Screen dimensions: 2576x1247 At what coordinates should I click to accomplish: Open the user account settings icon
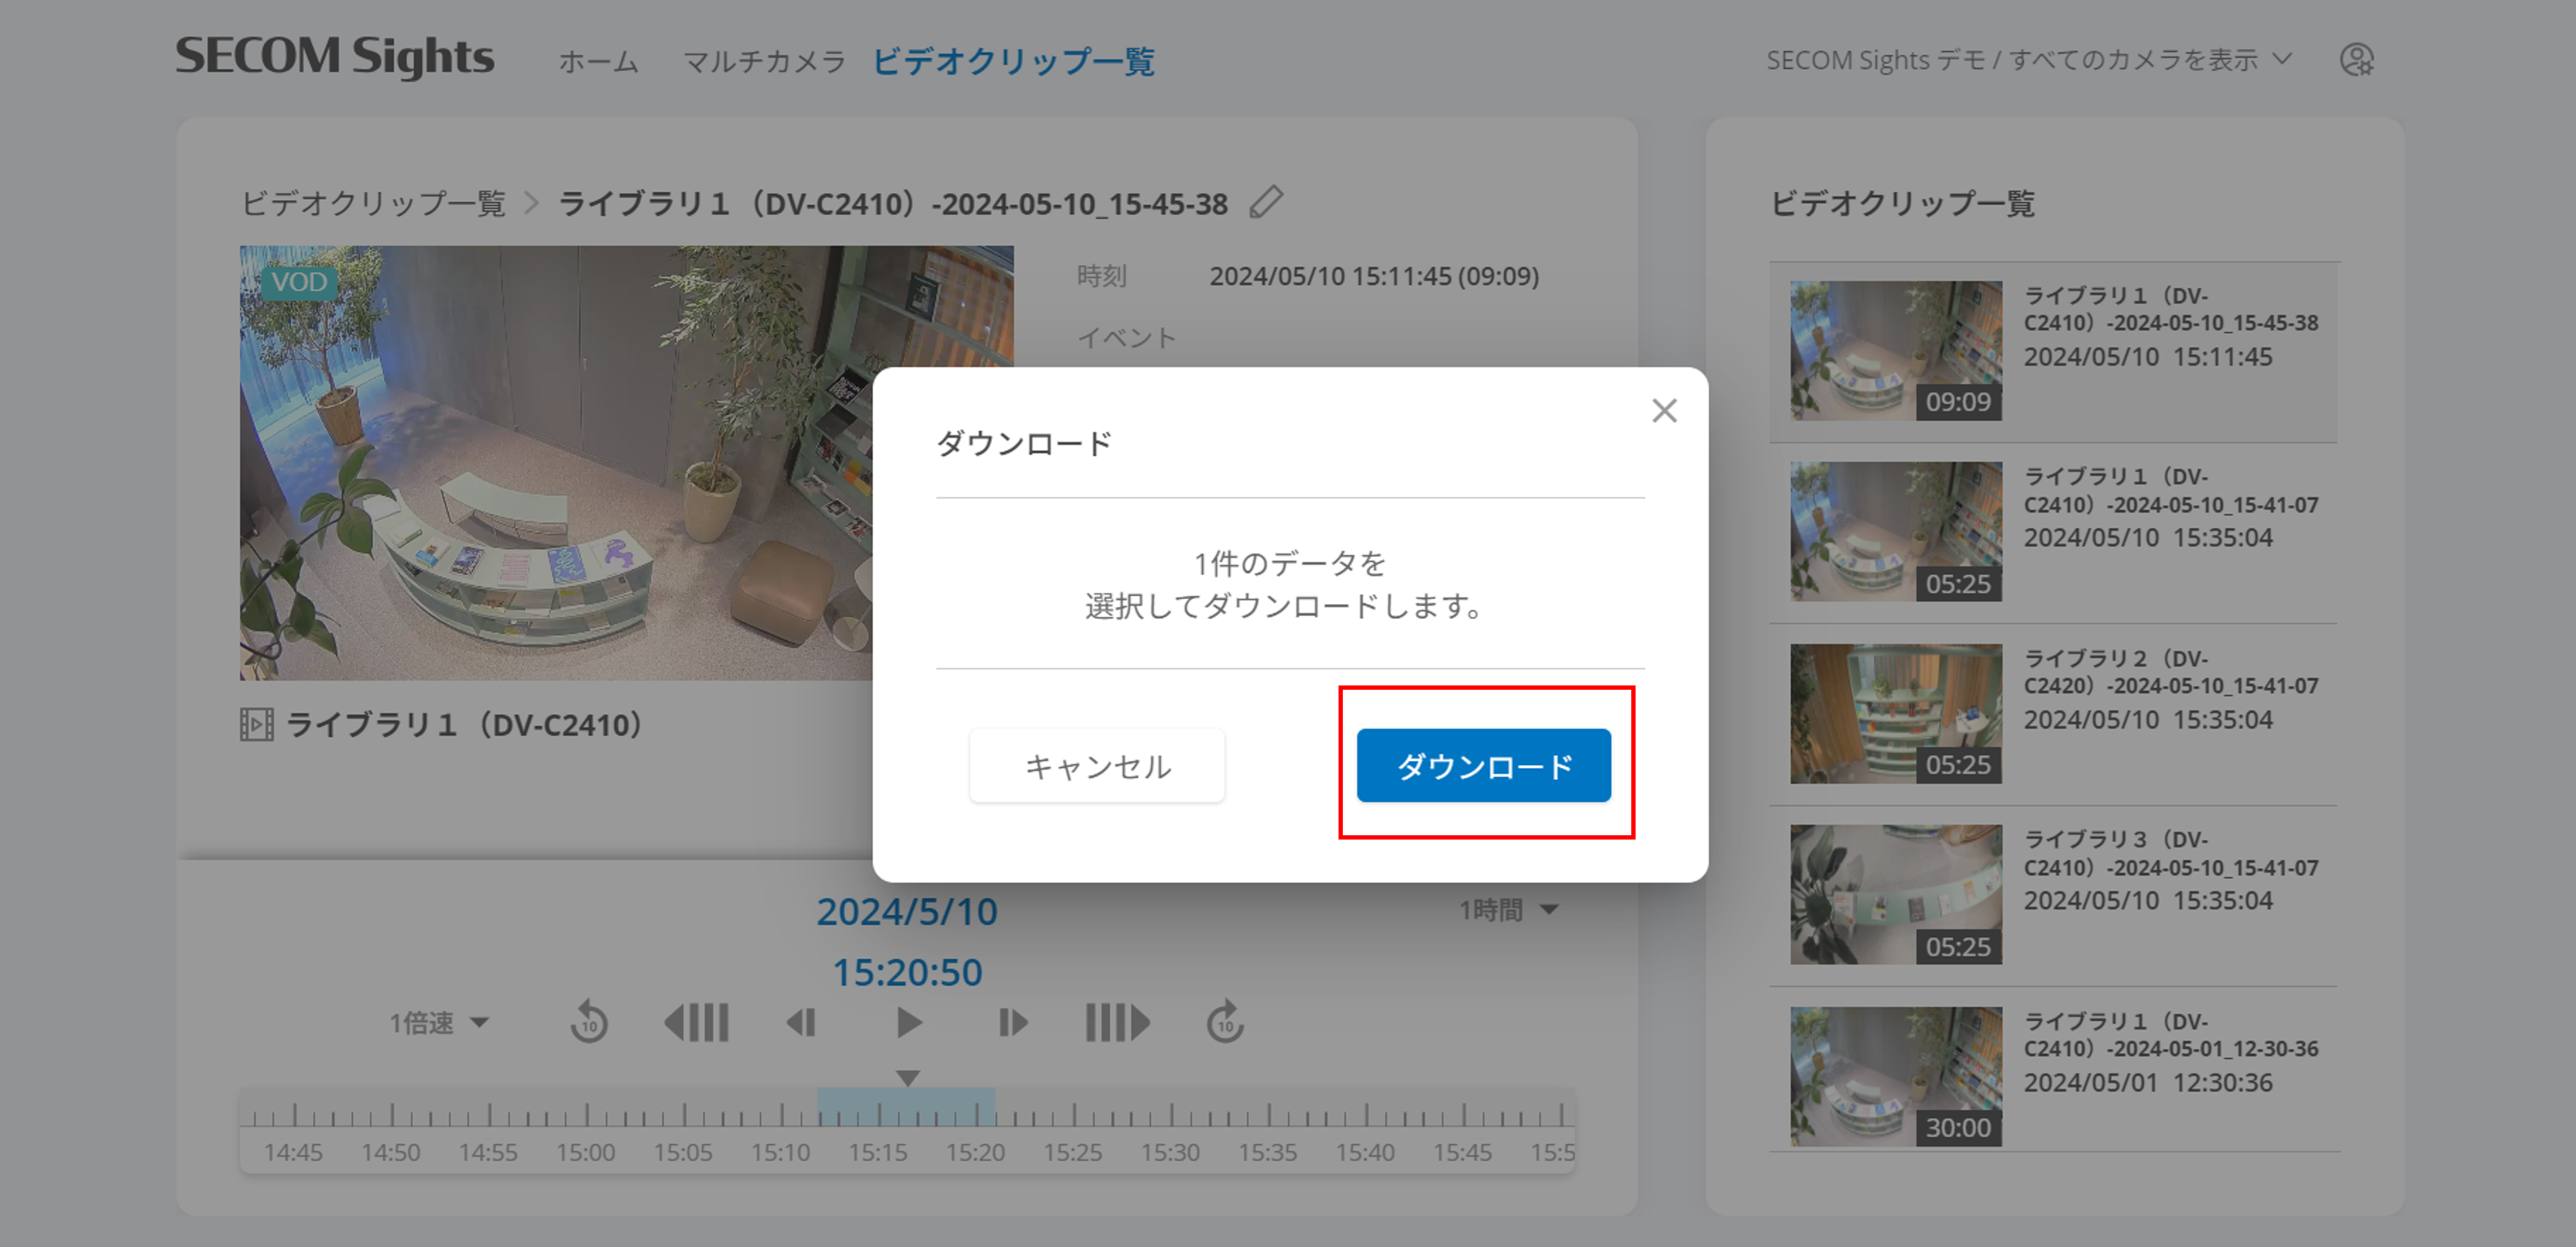[2356, 60]
